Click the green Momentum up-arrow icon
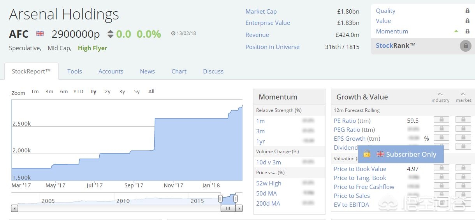This screenshot has width=475, height=220. pos(456,31)
